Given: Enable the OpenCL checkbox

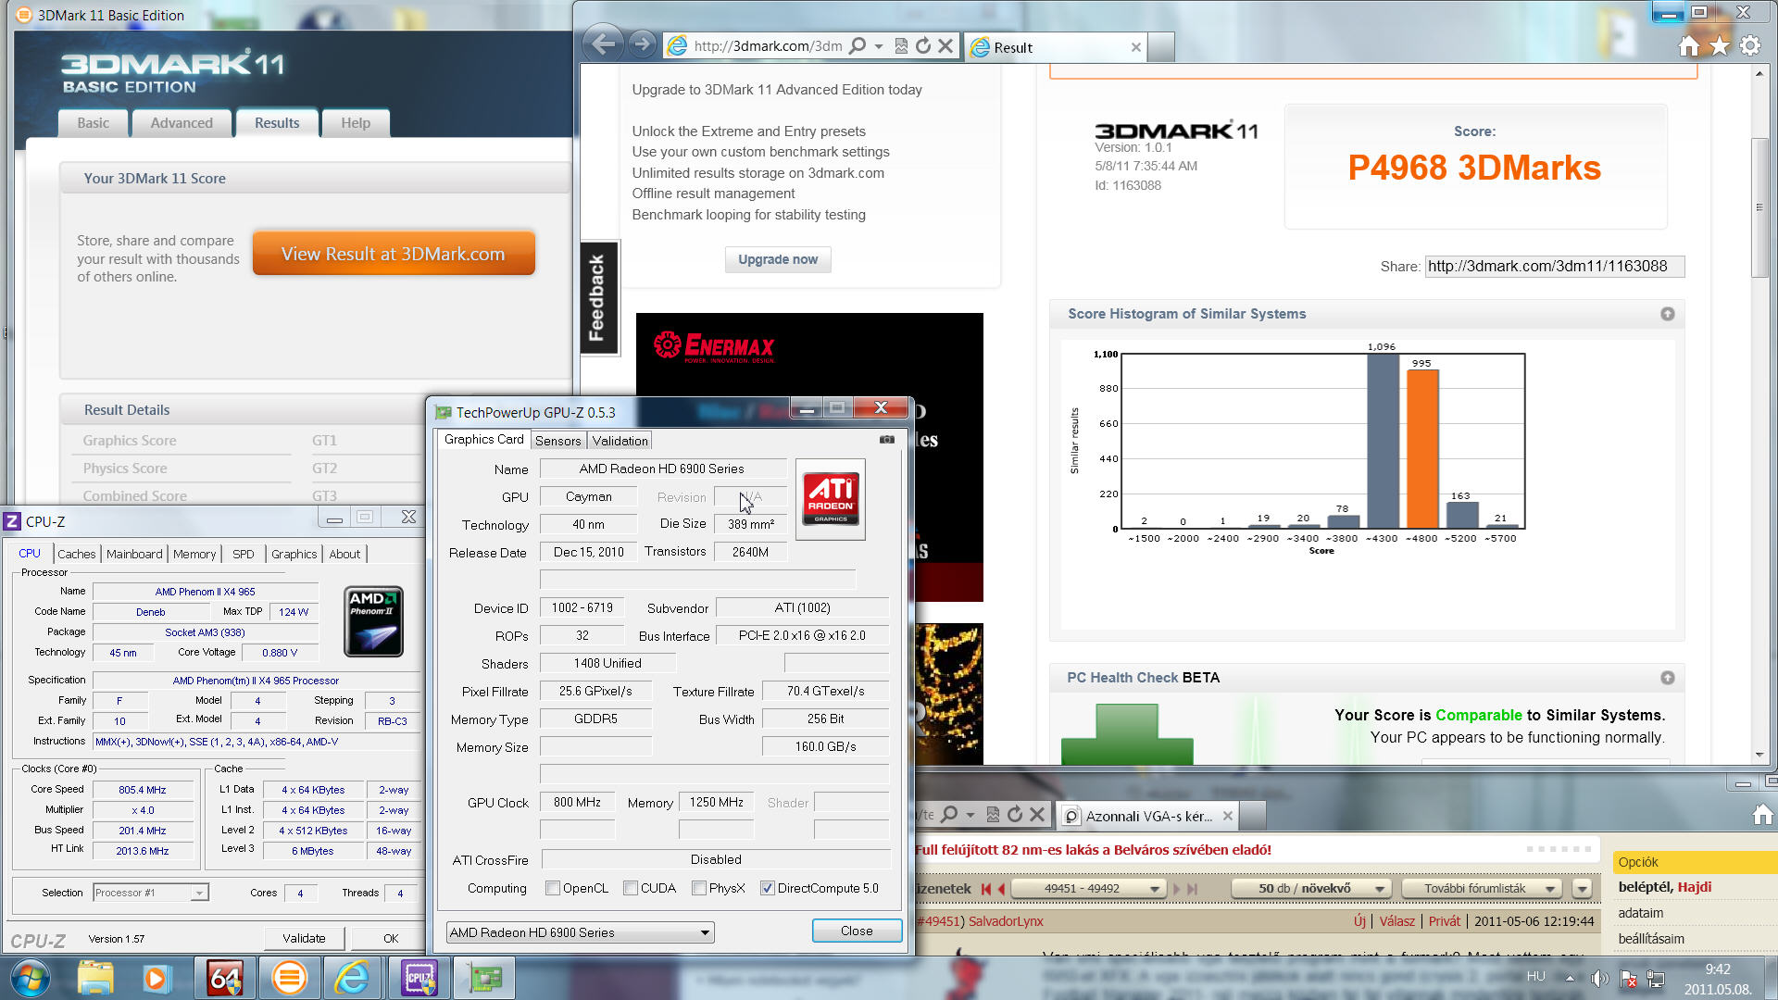Looking at the screenshot, I should click(553, 888).
